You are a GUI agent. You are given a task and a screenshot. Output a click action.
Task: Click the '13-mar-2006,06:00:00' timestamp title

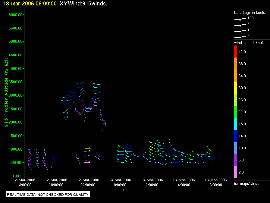[30, 3]
